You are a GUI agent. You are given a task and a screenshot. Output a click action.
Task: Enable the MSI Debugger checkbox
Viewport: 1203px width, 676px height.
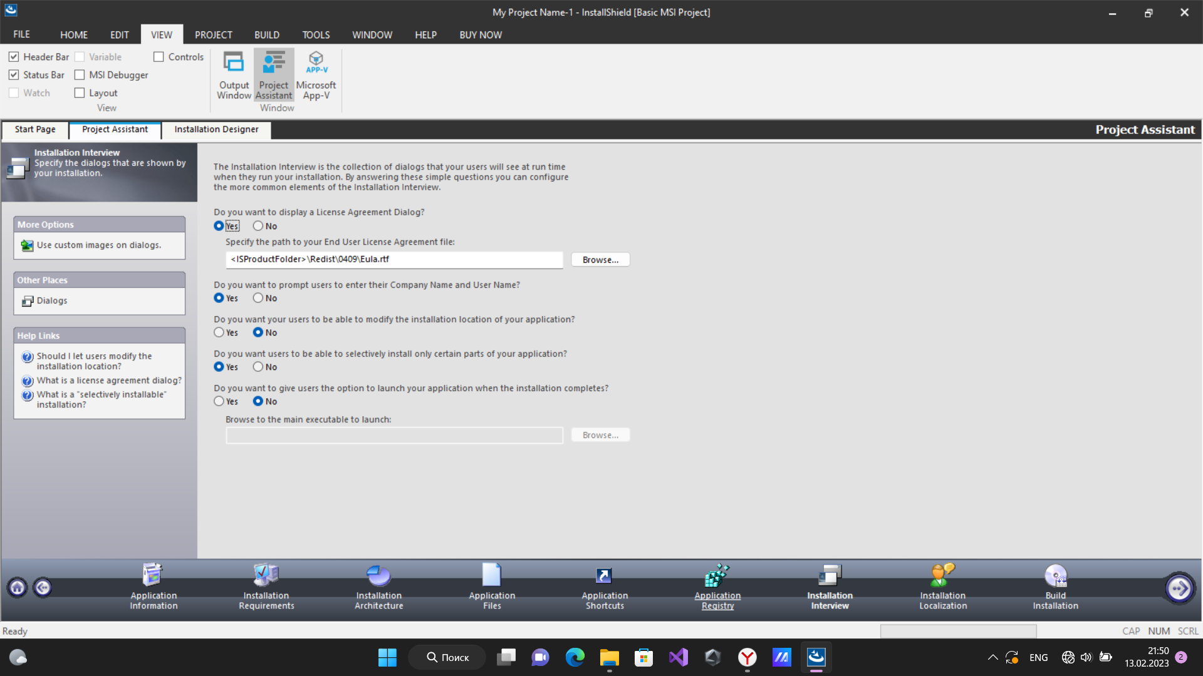[80, 75]
